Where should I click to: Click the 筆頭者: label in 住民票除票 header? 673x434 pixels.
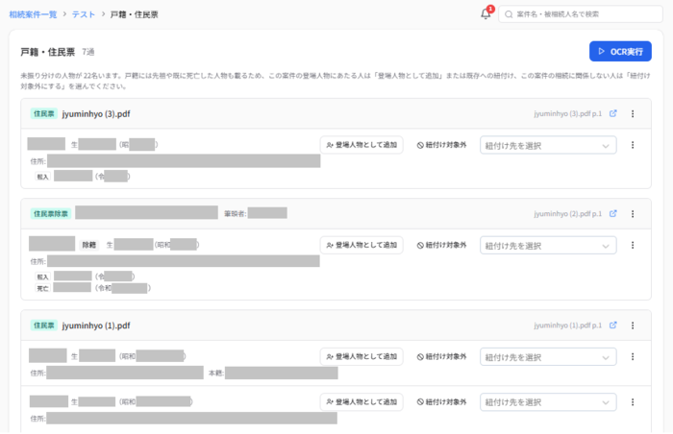(x=235, y=213)
